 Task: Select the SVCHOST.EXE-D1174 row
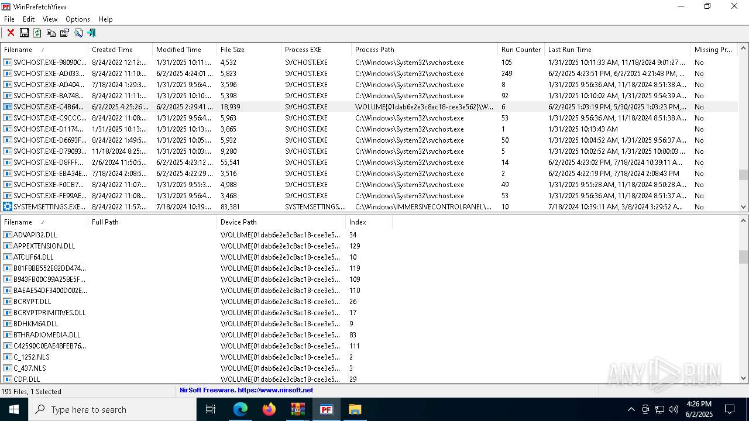369,129
